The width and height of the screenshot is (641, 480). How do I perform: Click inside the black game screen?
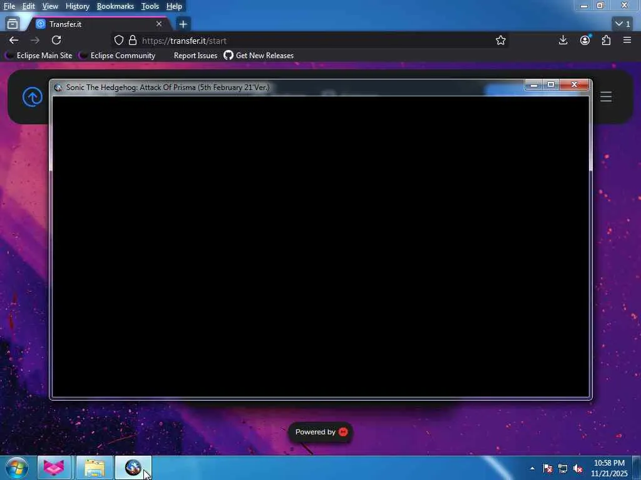coord(321,246)
